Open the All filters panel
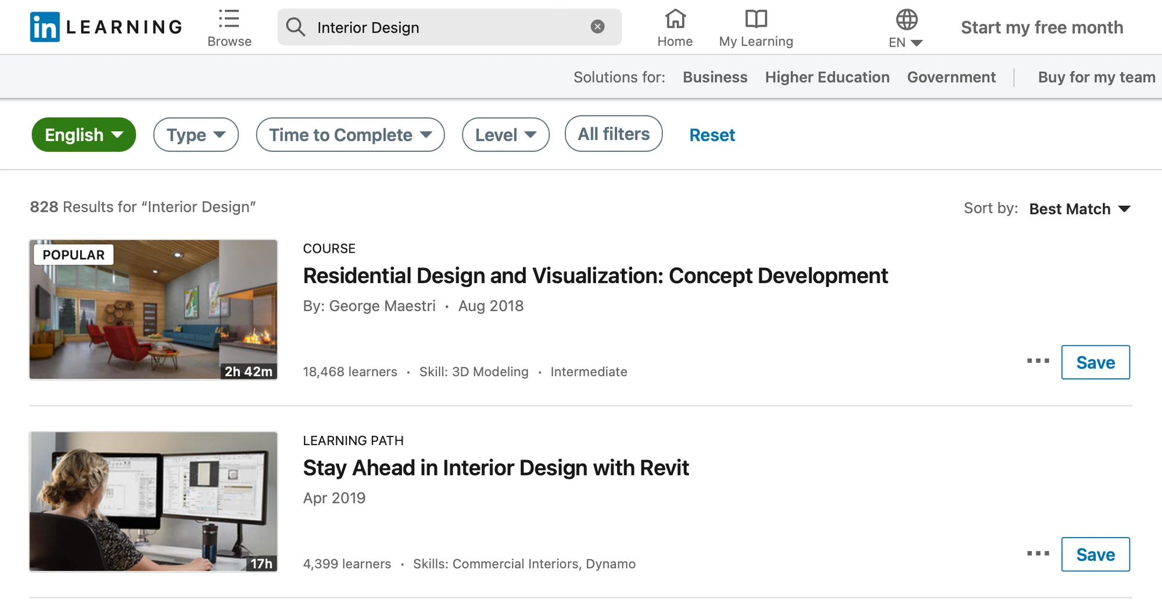This screenshot has width=1162, height=605. pos(613,134)
